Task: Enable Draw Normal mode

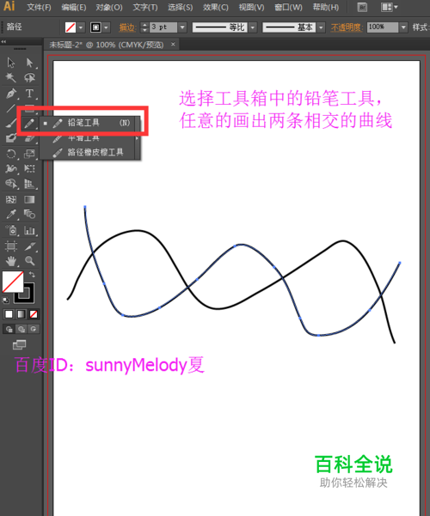Action: [9, 329]
